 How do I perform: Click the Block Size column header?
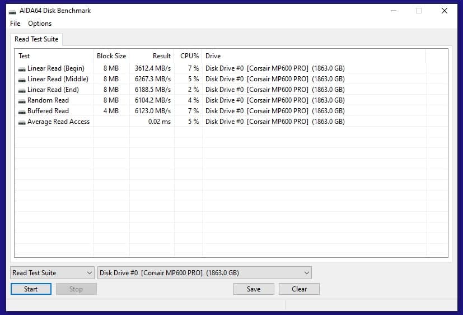point(111,56)
